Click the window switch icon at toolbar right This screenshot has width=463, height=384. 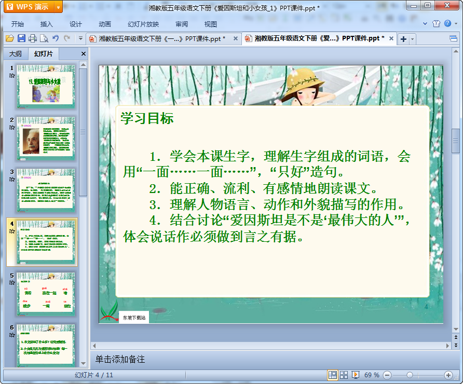454,39
